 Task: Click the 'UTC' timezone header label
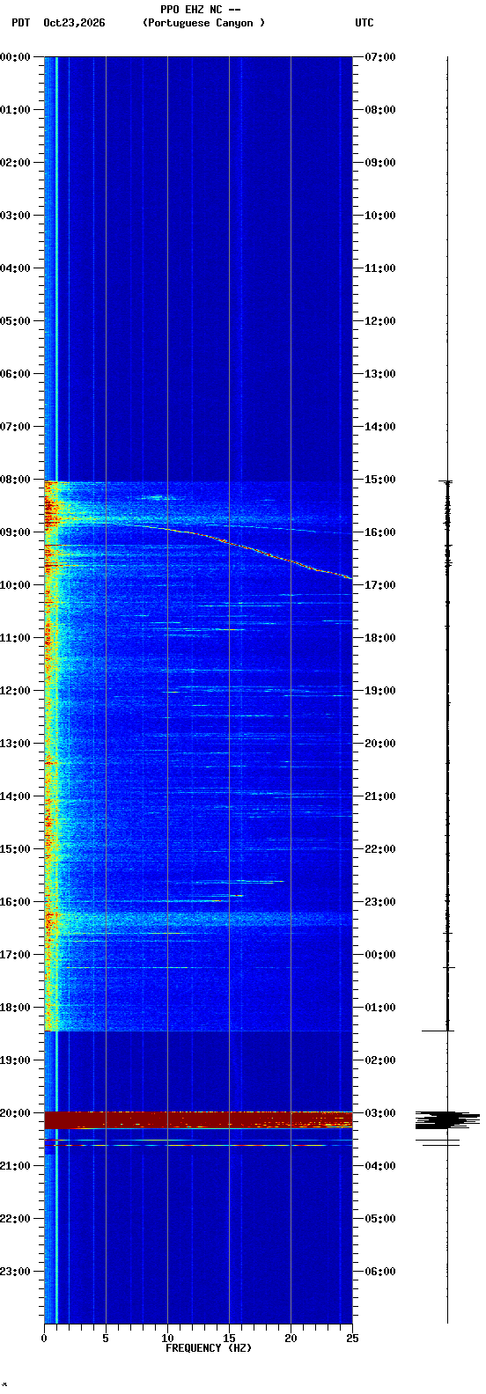click(x=364, y=23)
